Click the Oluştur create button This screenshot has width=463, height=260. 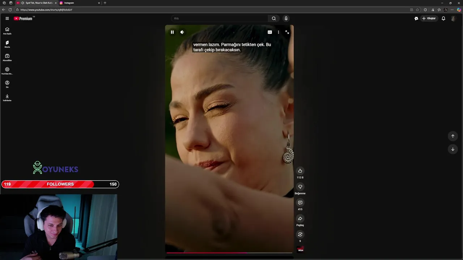click(429, 18)
